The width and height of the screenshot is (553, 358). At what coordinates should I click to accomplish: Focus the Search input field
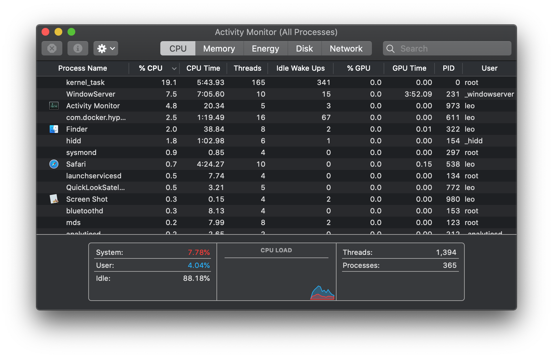[447, 48]
